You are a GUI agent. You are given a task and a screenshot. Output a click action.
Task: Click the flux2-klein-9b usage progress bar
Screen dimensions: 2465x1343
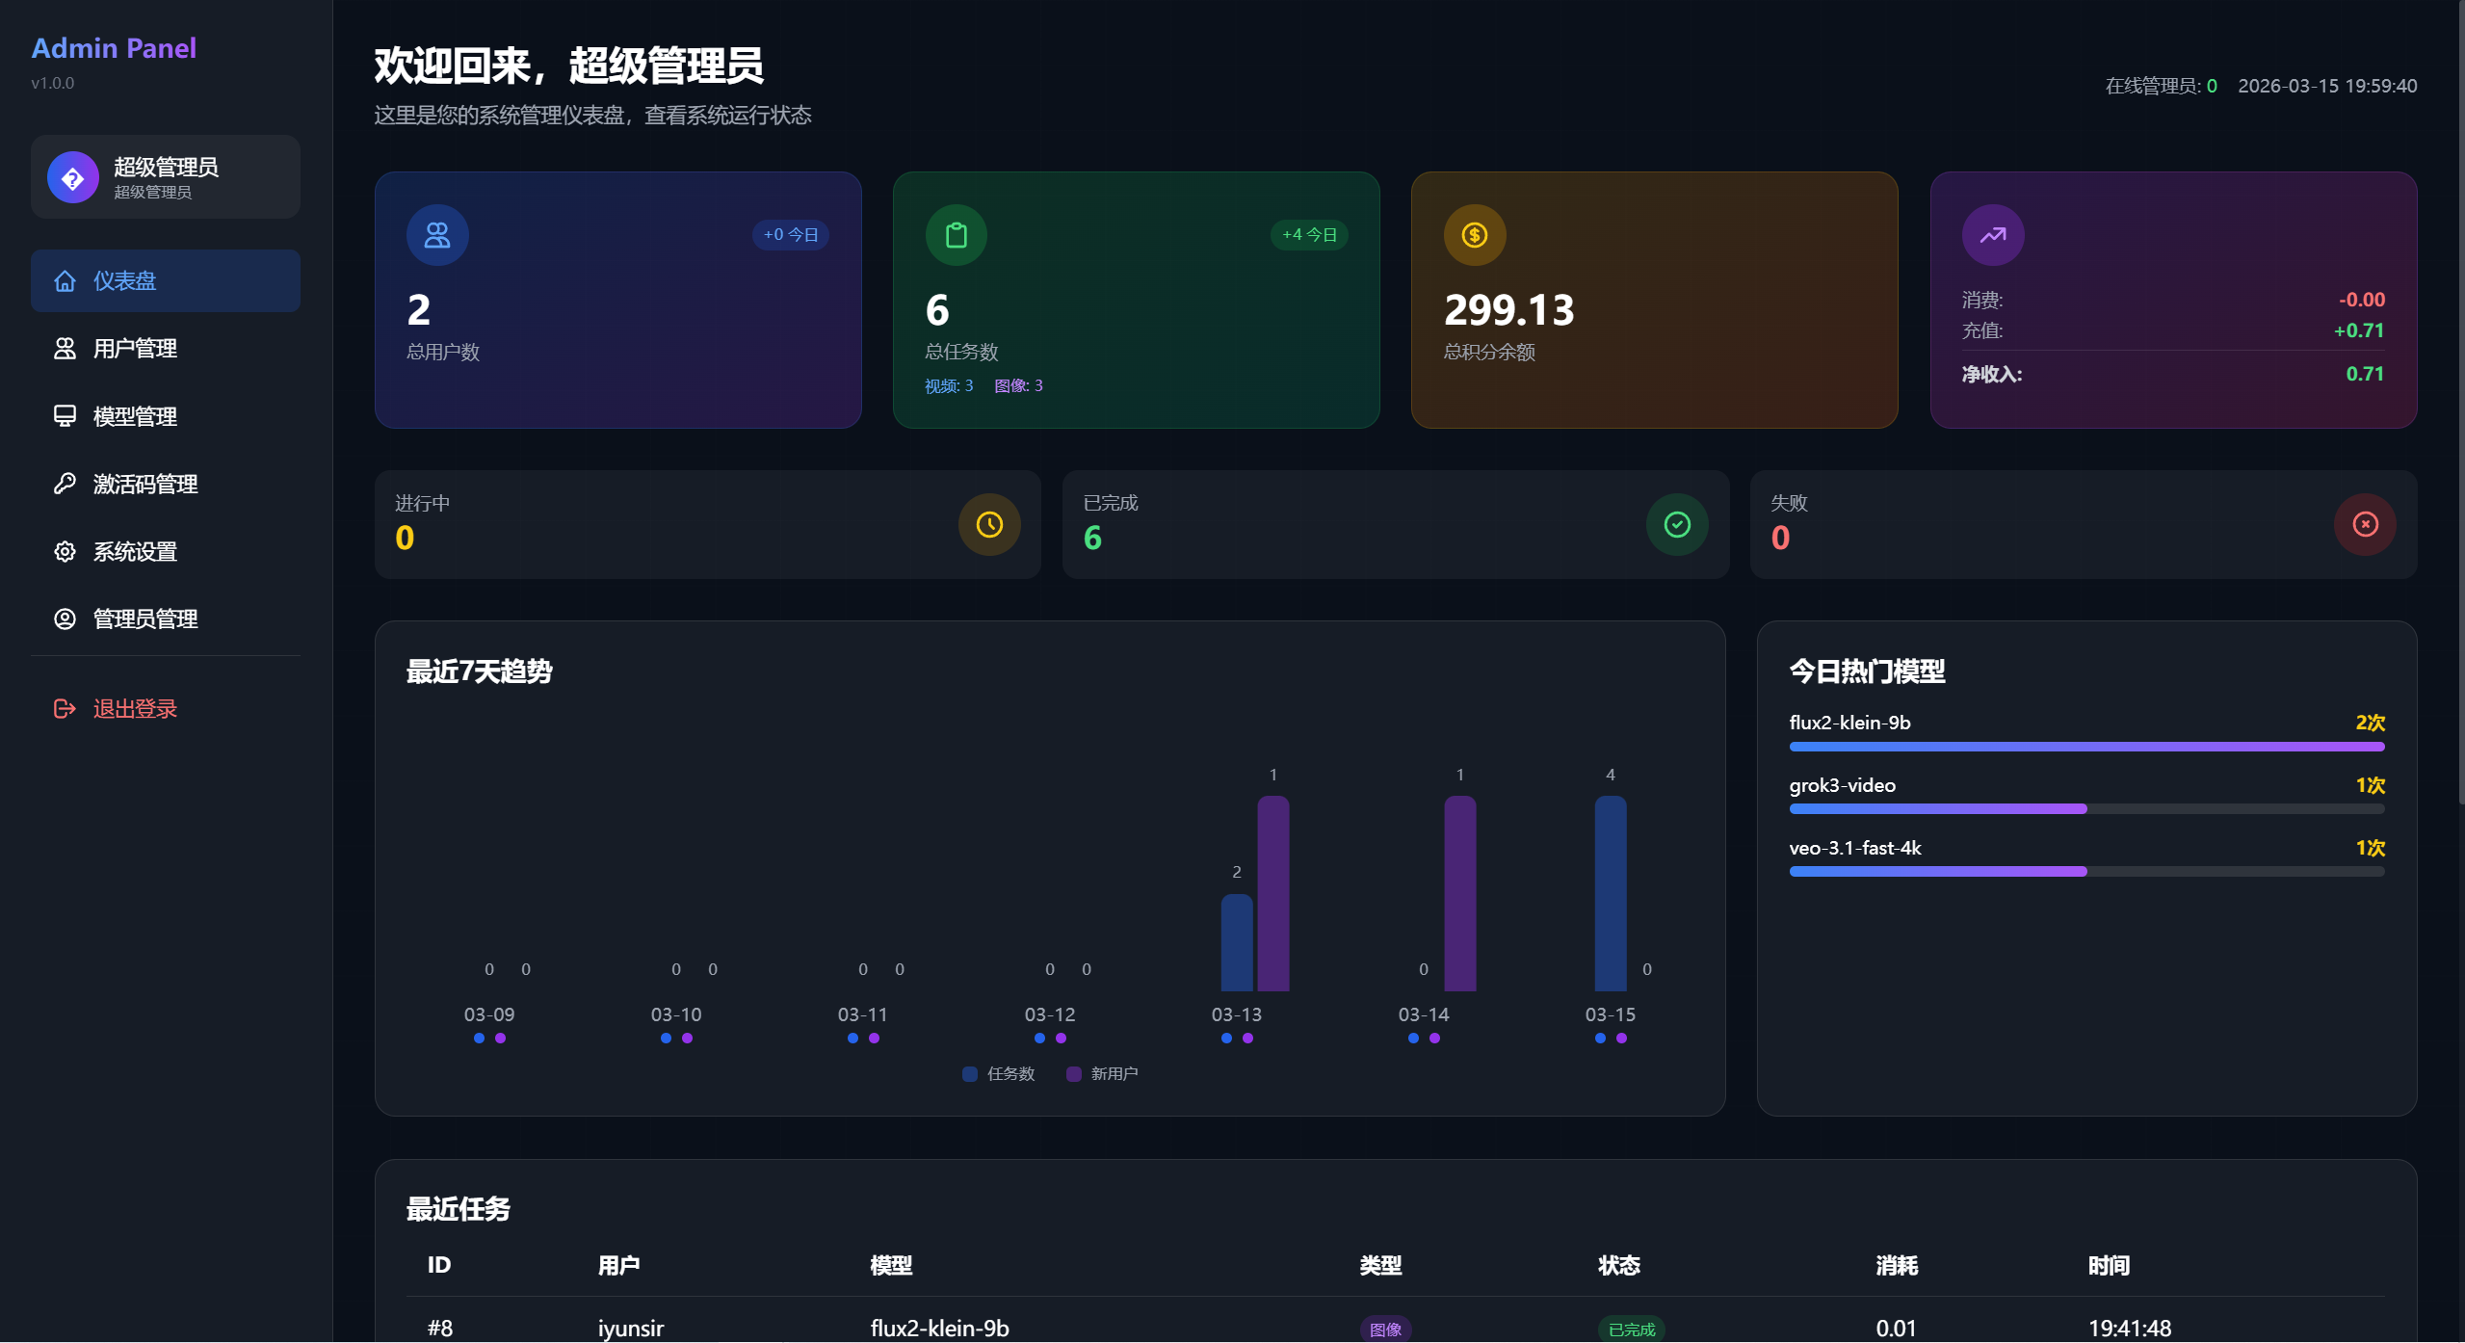[x=2086, y=747]
